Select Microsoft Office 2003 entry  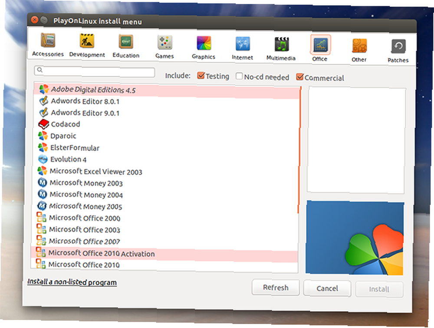(x=165, y=230)
